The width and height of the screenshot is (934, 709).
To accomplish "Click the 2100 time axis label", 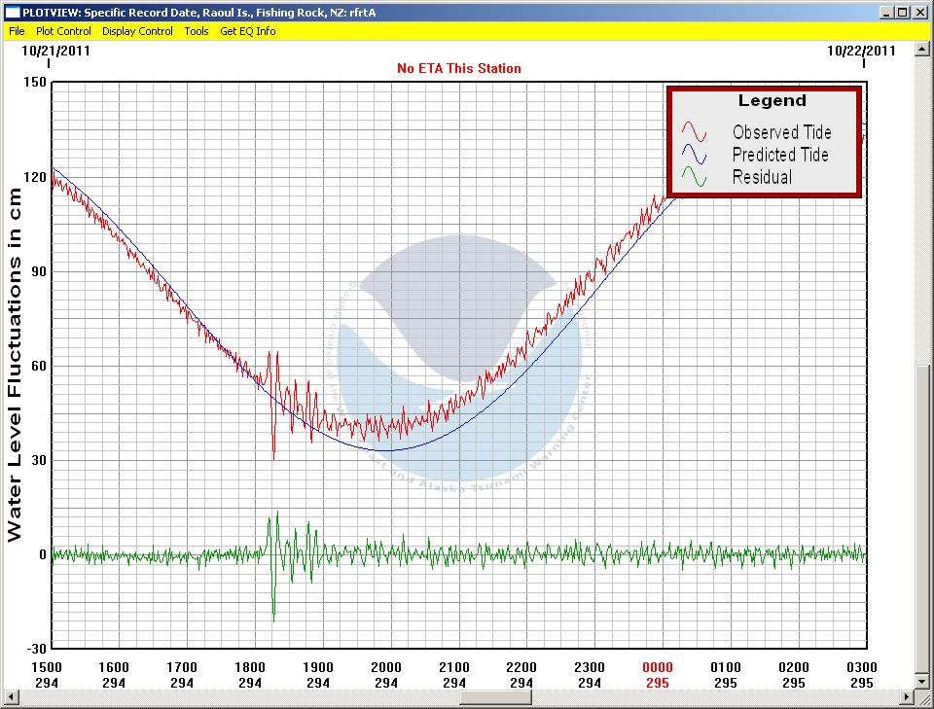I will [454, 667].
